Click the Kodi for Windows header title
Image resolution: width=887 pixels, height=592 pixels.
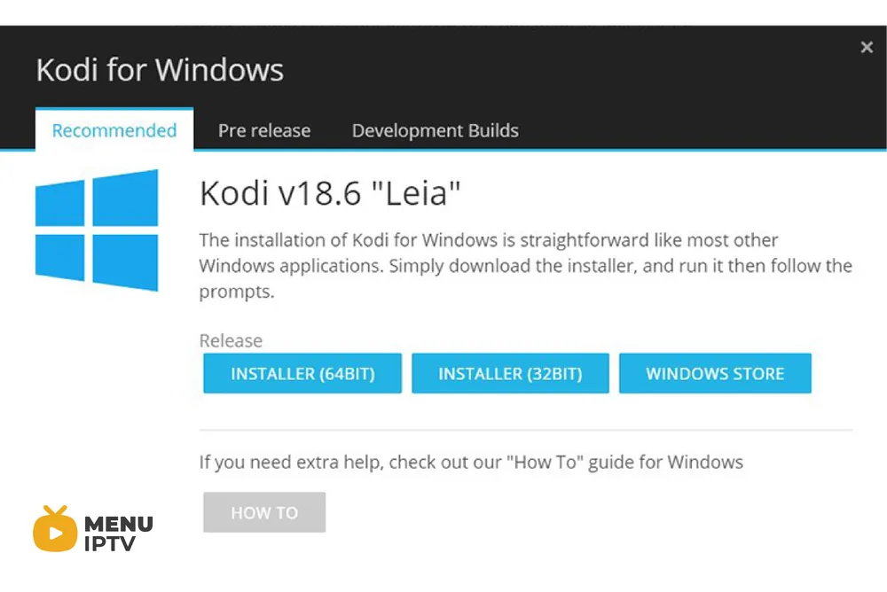[x=160, y=69]
